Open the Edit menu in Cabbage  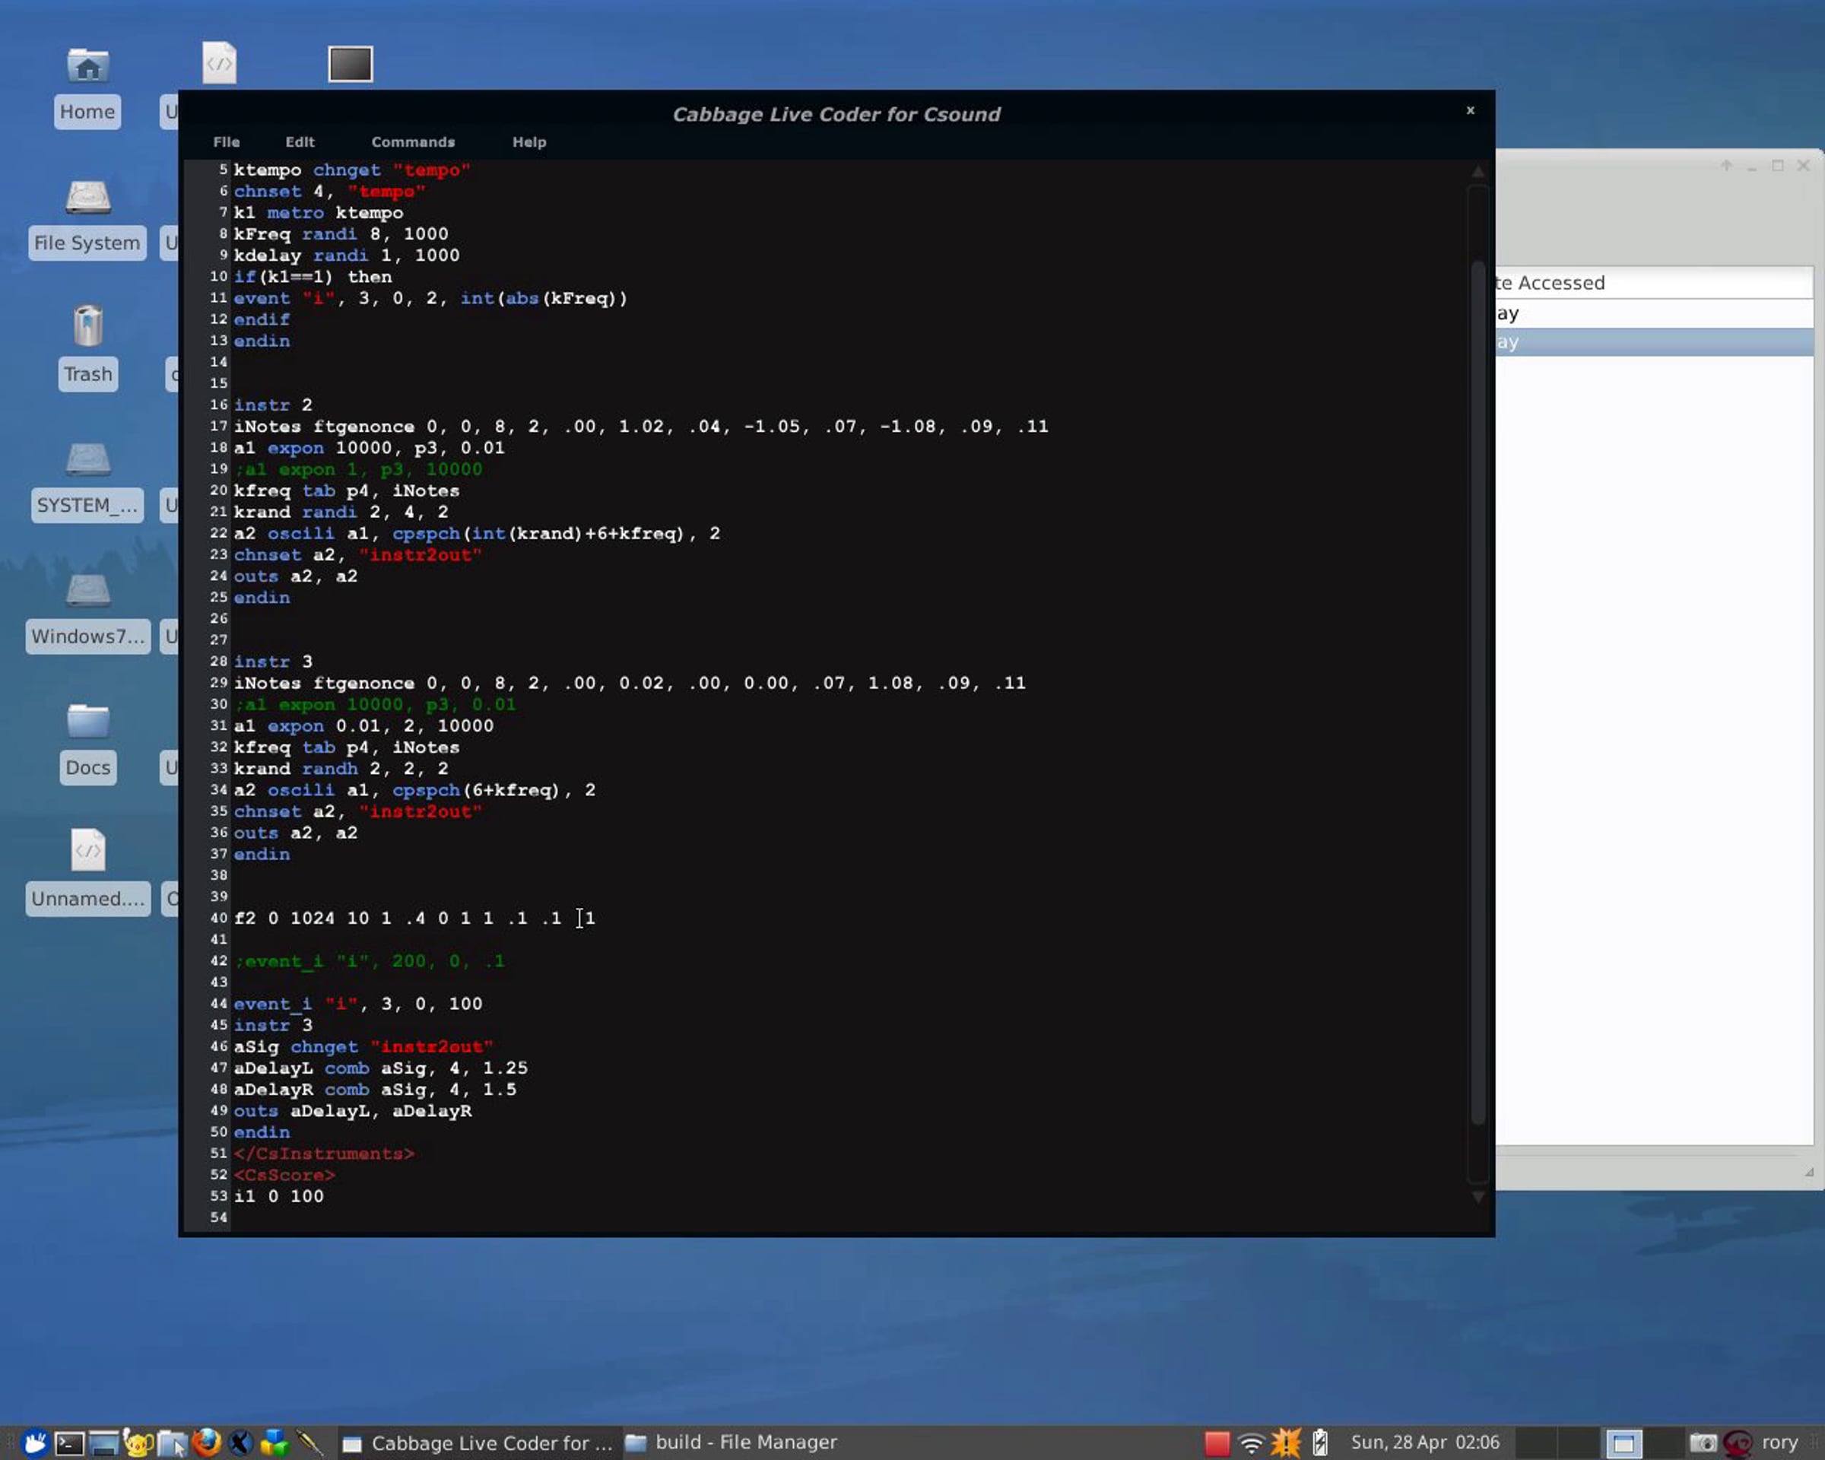click(300, 142)
